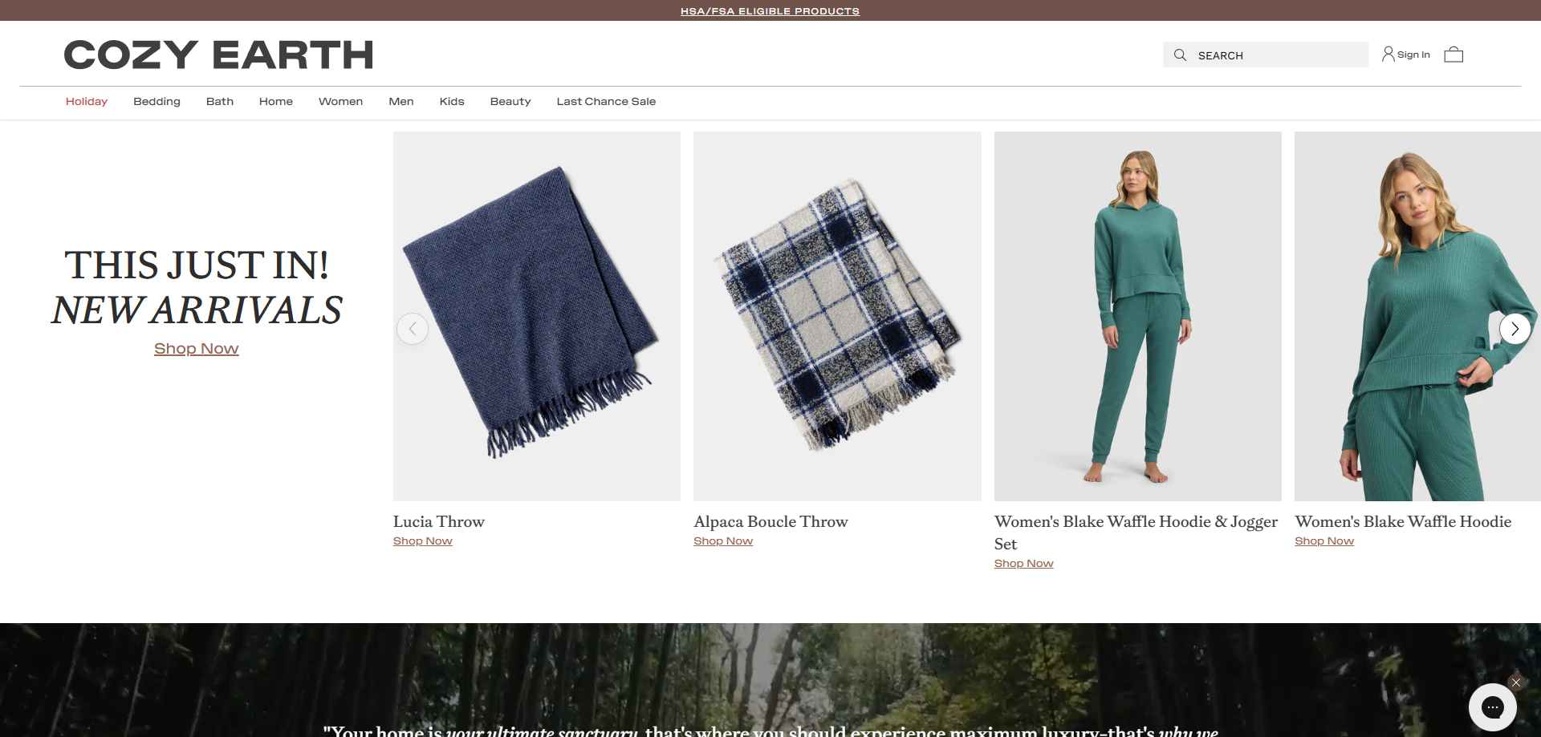Image resolution: width=1541 pixels, height=737 pixels.
Task: Select the Bath navigation item
Action: click(220, 101)
